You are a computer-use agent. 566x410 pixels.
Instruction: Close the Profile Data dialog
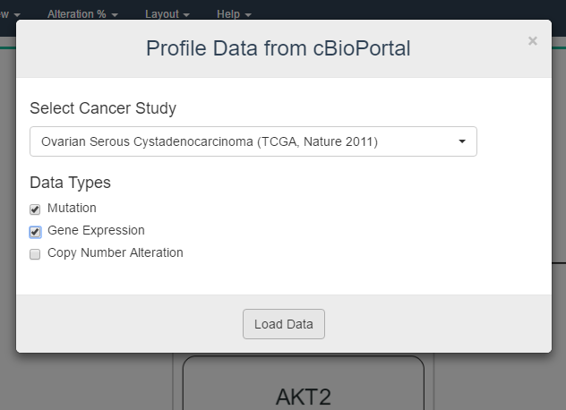(533, 41)
